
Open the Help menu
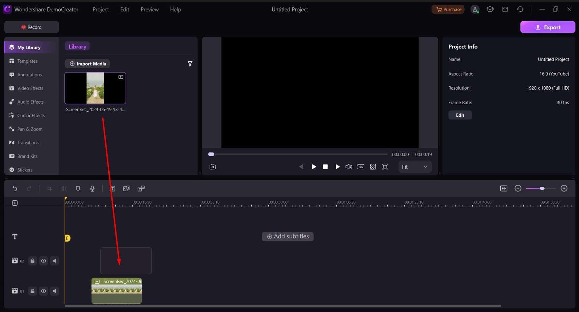click(175, 9)
